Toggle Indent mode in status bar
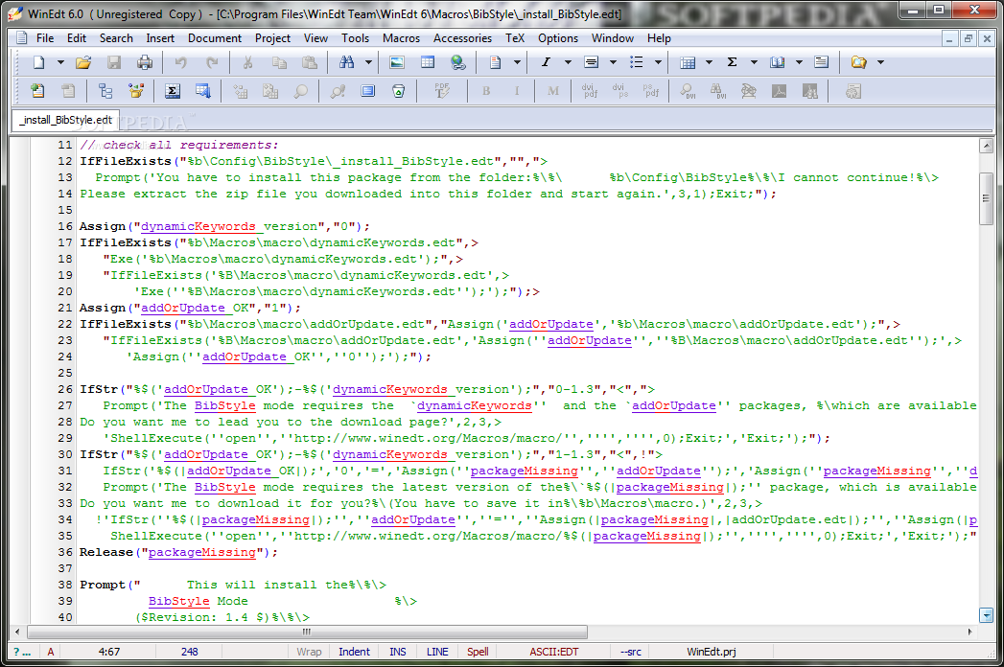 pyautogui.click(x=354, y=652)
